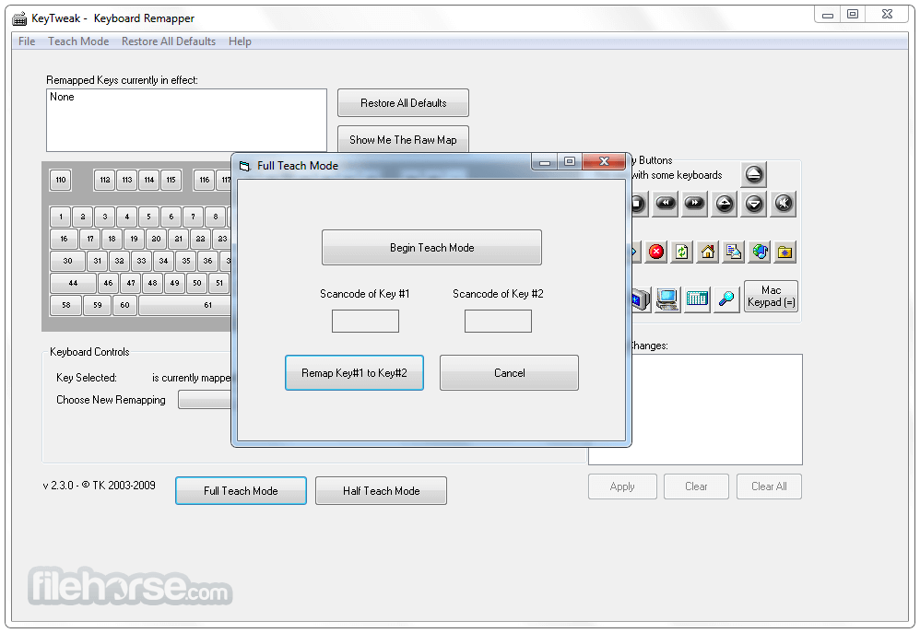Maximize the Full Teach Mode dialog
This screenshot has height=633, width=920.
click(x=569, y=161)
